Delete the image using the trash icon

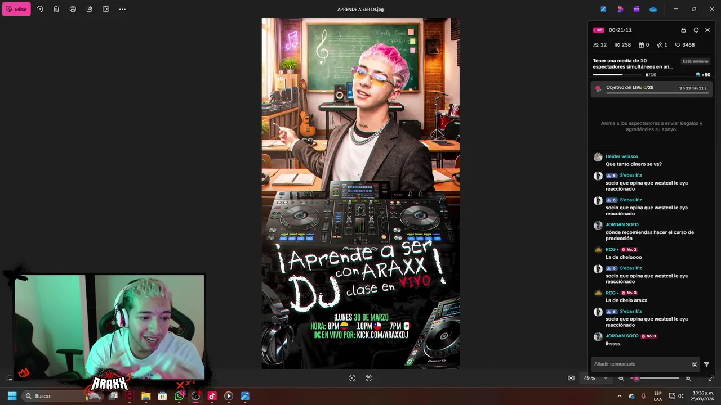56,9
